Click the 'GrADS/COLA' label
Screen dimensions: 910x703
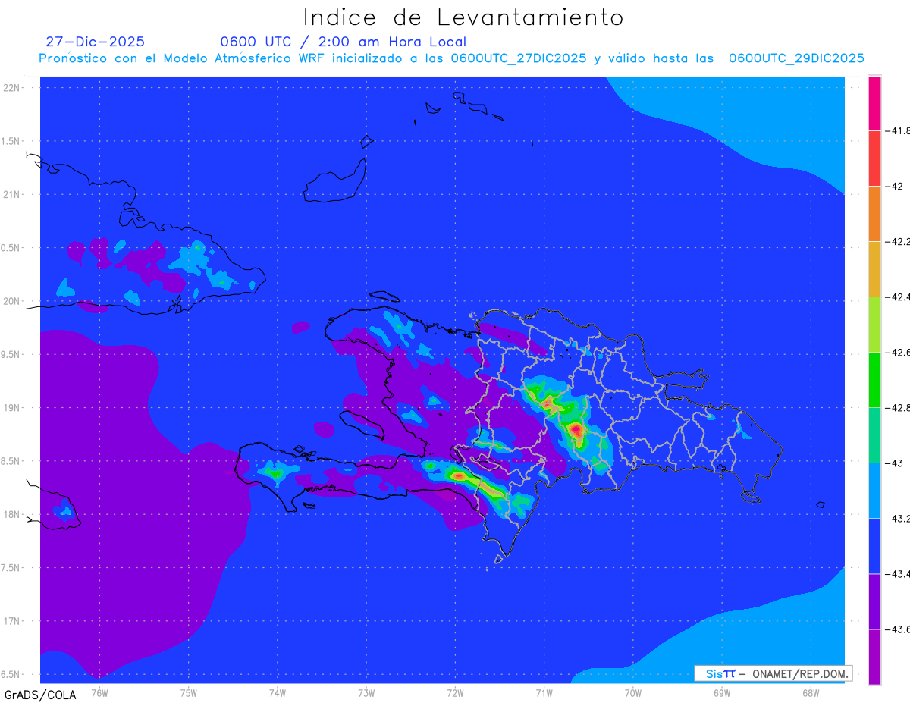pos(40,695)
